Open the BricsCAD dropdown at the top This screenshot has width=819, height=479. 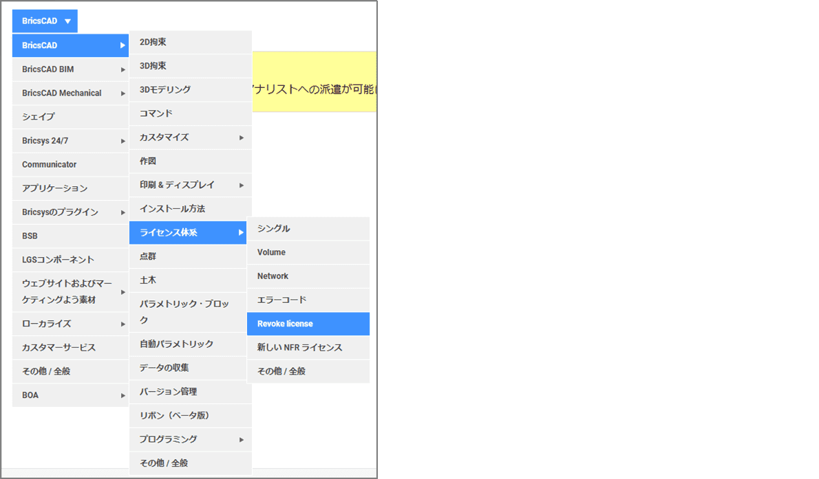coord(44,21)
